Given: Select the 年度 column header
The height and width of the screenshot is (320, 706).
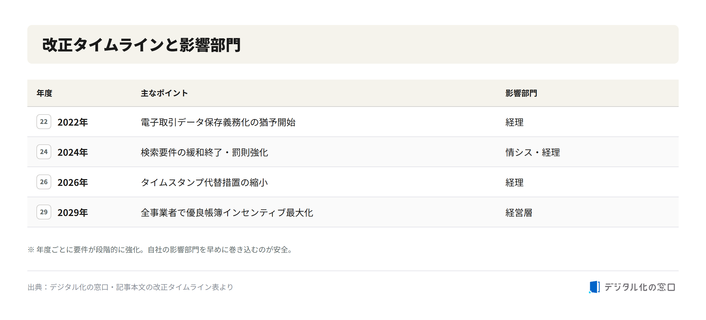Looking at the screenshot, I should click(44, 93).
